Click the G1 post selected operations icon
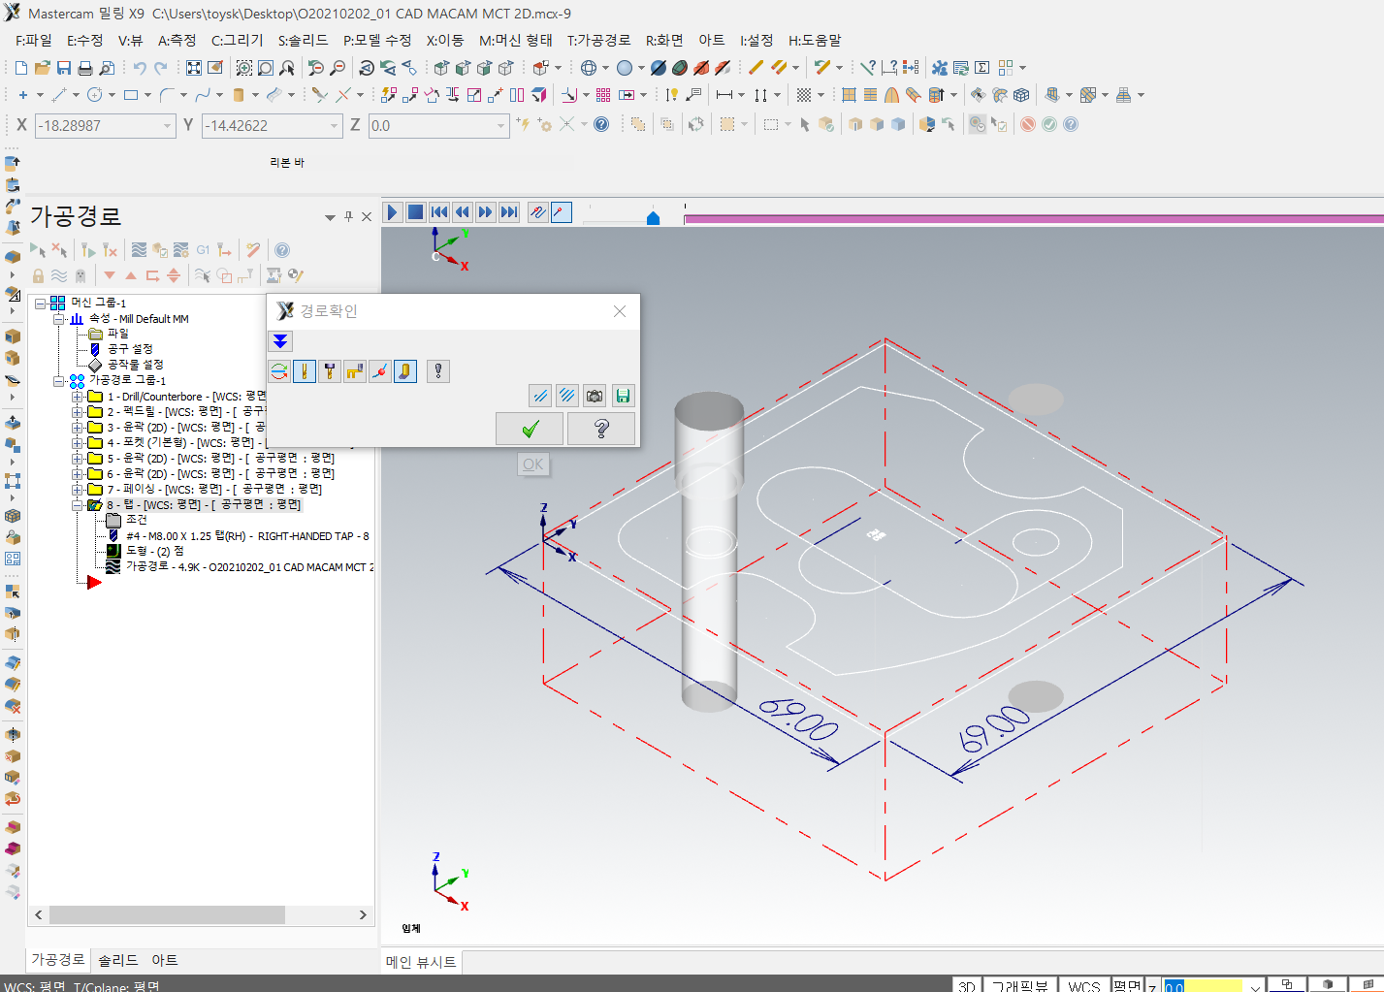Viewport: 1384px width, 992px height. [203, 250]
